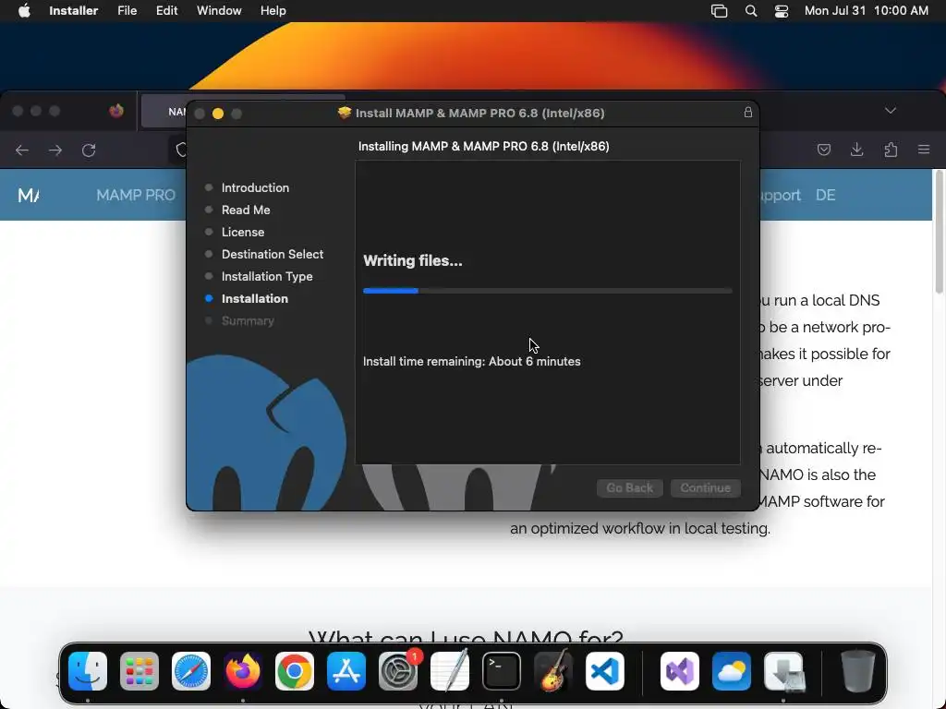Screen dimensions: 946x709
Task: Select the License step
Action: pyautogui.click(x=243, y=232)
